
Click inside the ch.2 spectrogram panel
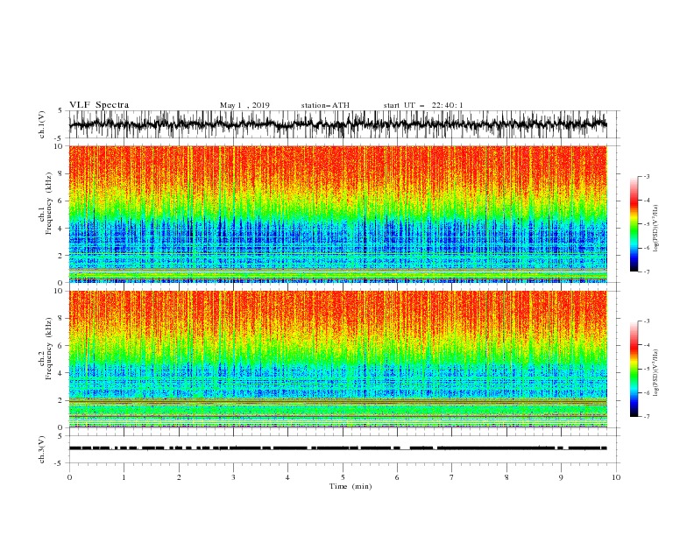coord(338,359)
